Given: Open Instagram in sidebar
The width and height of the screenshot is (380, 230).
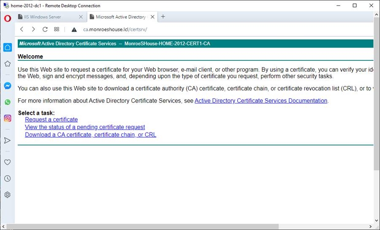Looking at the screenshot, I should tap(8, 118).
